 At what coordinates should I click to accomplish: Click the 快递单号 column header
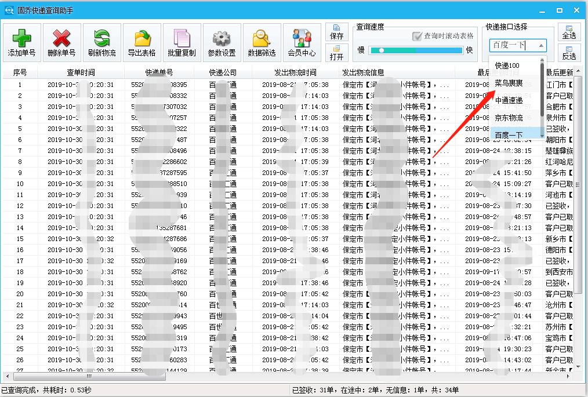pos(159,72)
